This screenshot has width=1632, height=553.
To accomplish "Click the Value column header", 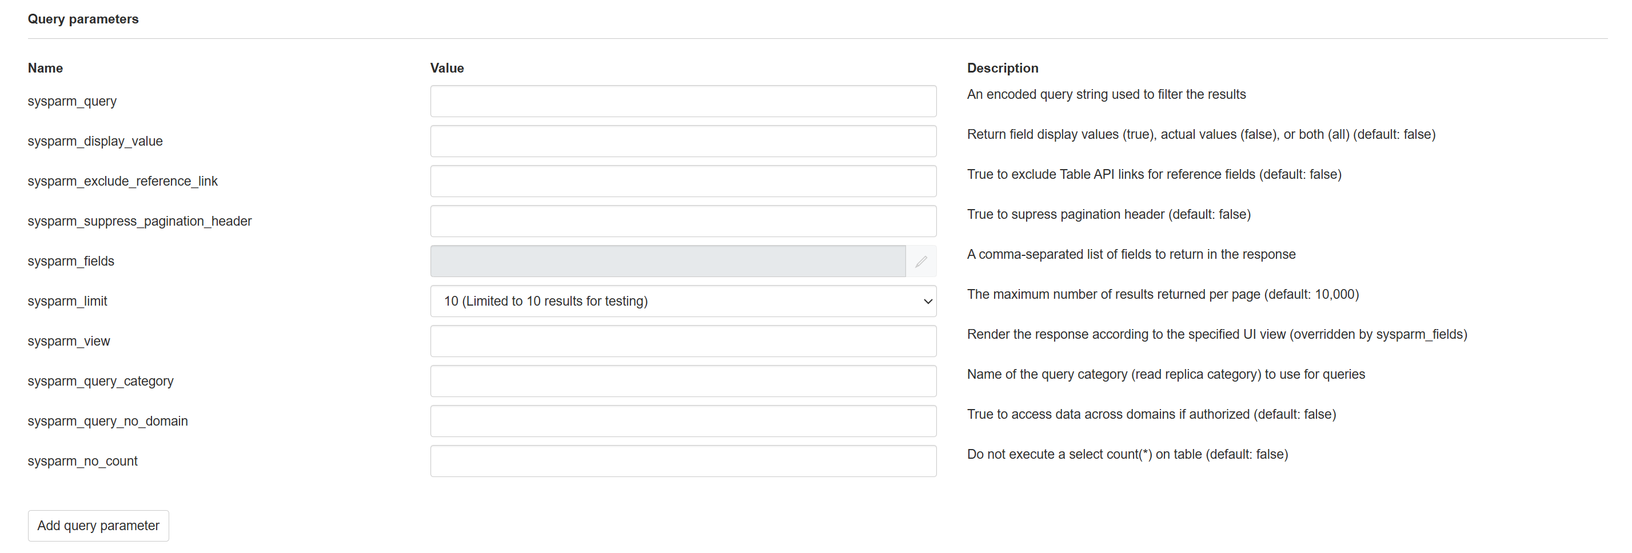I will [446, 69].
